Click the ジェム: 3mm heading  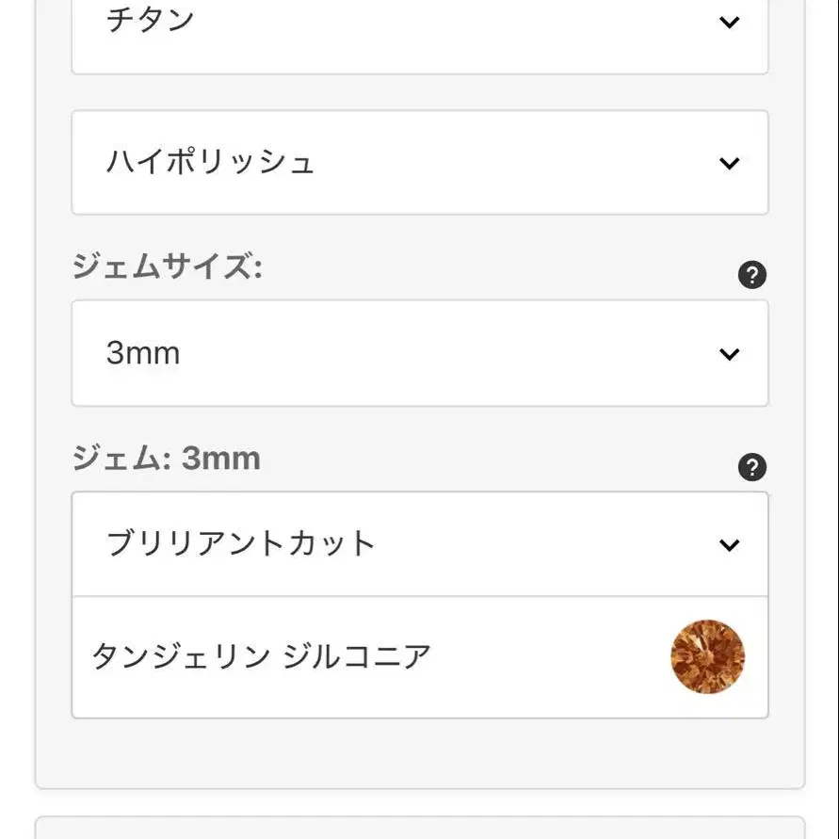coord(166,458)
